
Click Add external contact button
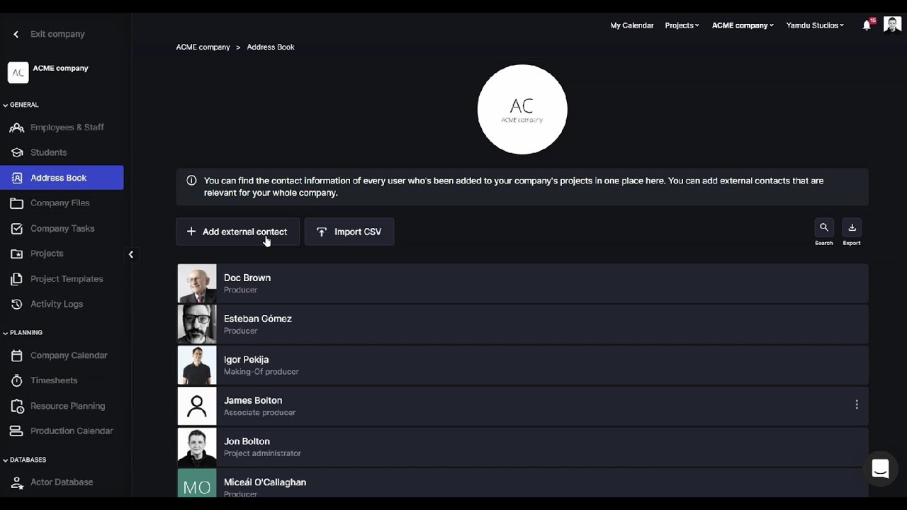(237, 232)
